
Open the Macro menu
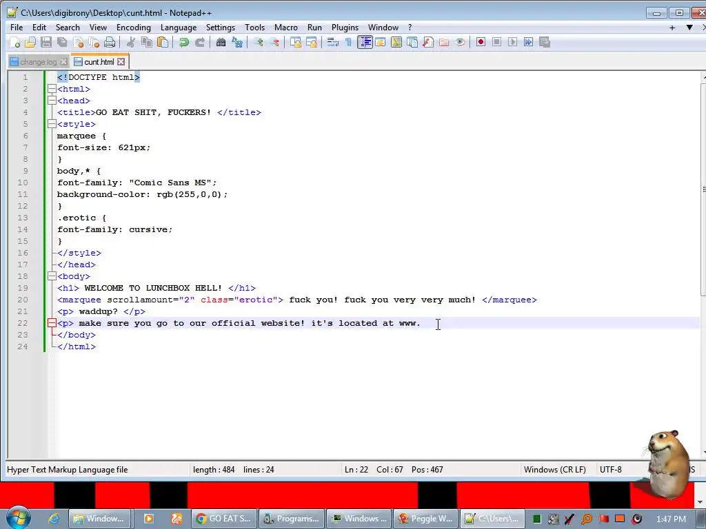coord(286,28)
